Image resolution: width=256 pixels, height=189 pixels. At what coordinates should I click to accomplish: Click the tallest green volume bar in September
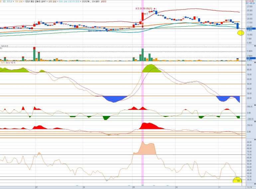pos(143,54)
